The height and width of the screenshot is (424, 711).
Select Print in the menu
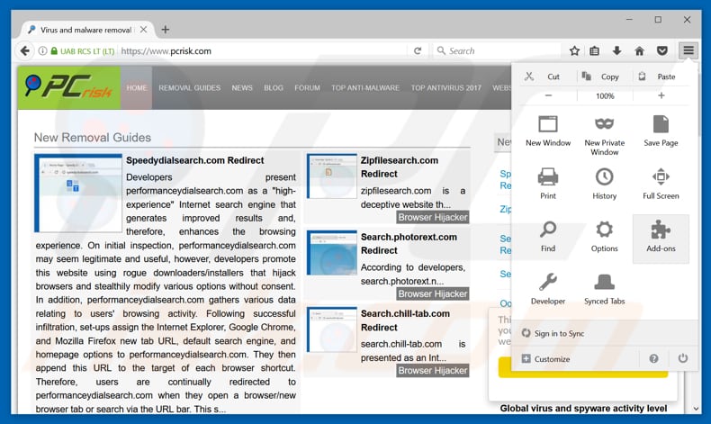point(548,184)
